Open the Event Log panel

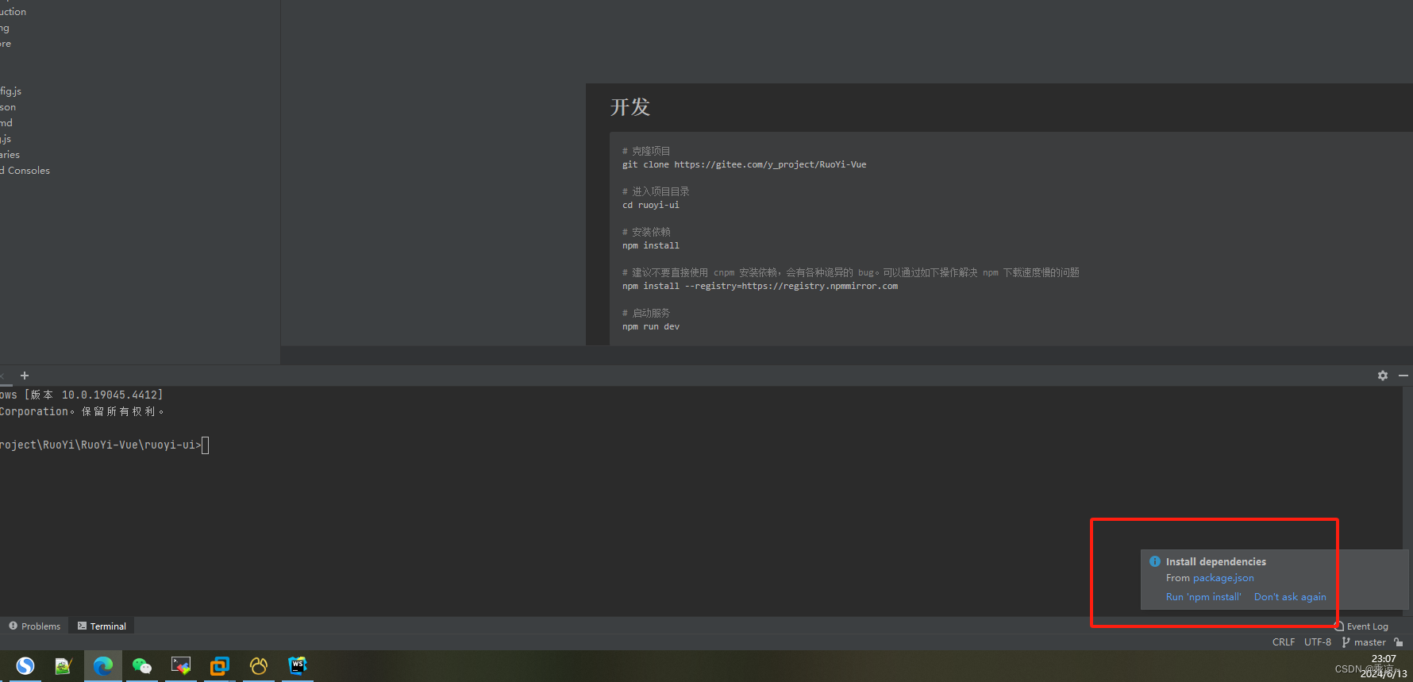(1361, 626)
